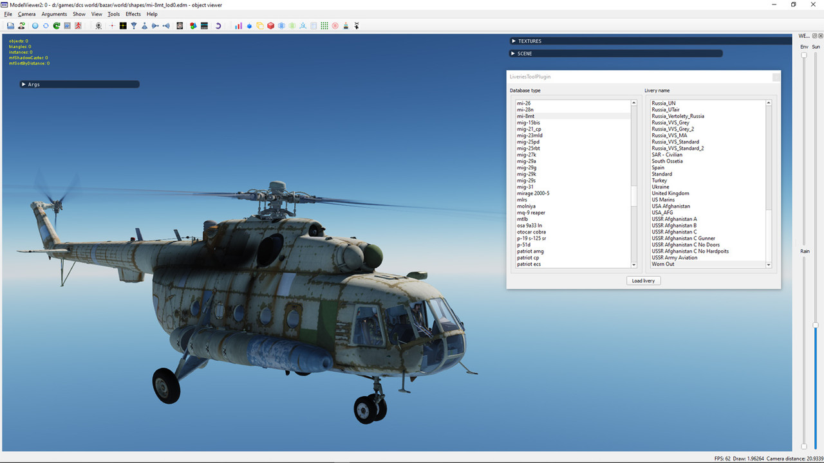The image size is (824, 463).
Task: Open the Help menu
Action: [152, 14]
